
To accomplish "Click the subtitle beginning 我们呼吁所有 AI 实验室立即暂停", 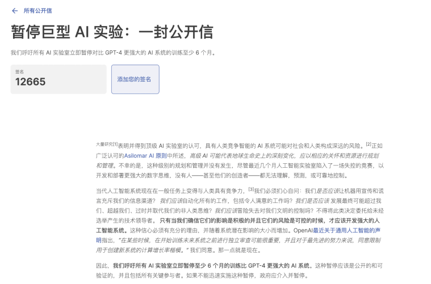I will (x=113, y=53).
